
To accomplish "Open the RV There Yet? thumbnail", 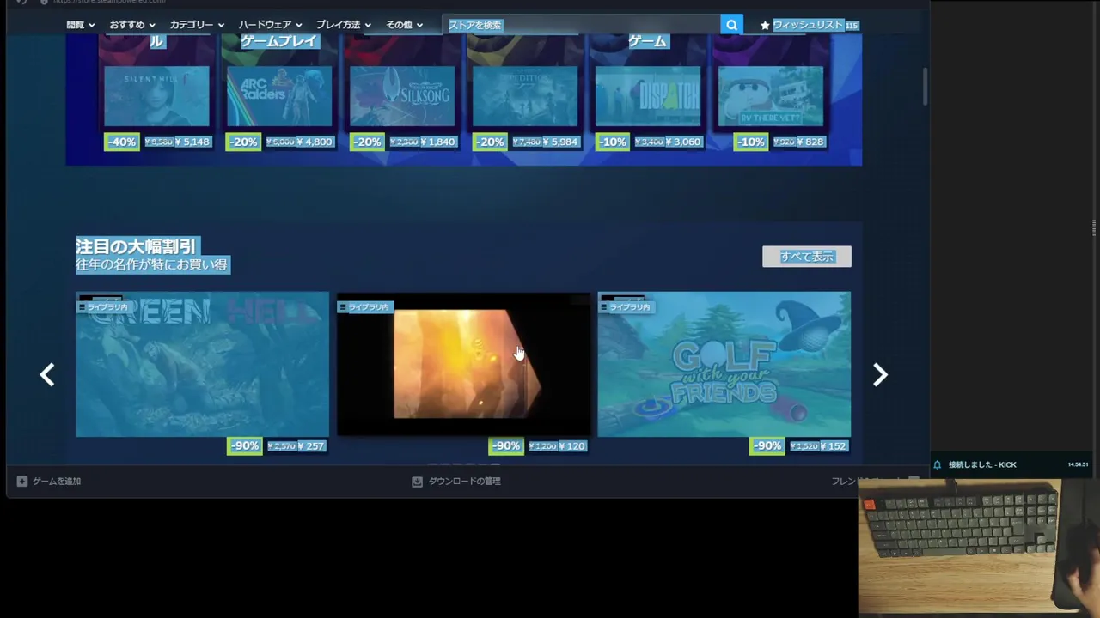I will click(771, 96).
